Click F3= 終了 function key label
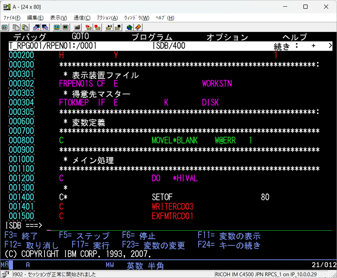The height and width of the screenshot is (278, 337). pyautogui.click(x=21, y=236)
